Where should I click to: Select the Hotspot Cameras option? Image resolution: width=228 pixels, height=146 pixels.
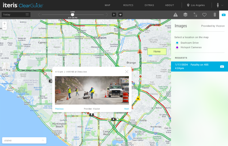191,47
